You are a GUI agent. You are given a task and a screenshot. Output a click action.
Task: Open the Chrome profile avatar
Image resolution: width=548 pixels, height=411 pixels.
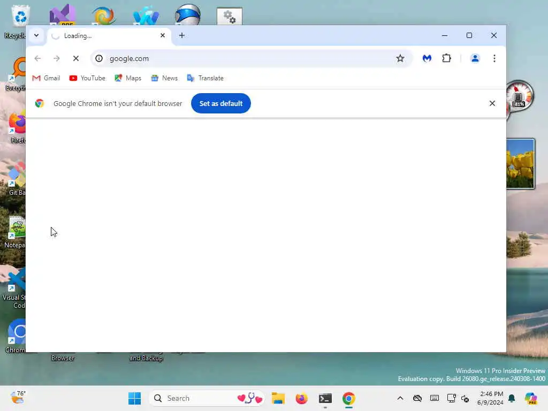tap(475, 58)
